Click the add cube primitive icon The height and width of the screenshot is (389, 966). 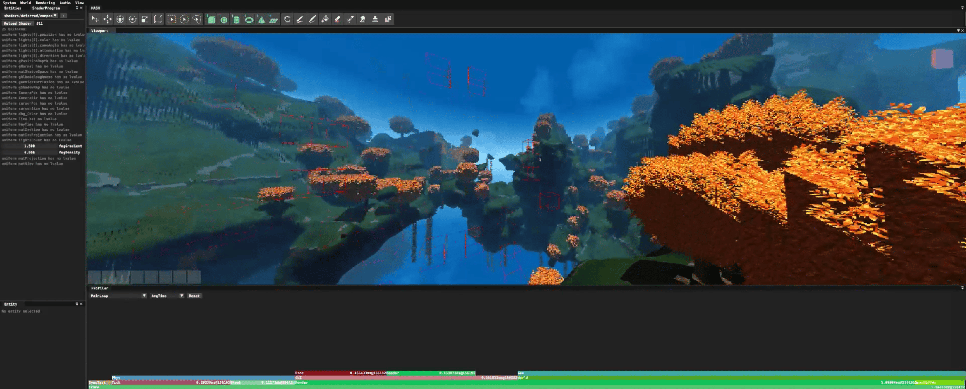pyautogui.click(x=211, y=19)
